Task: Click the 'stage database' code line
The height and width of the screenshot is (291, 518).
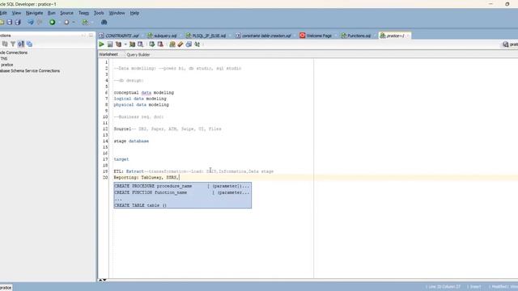Action: click(x=131, y=141)
